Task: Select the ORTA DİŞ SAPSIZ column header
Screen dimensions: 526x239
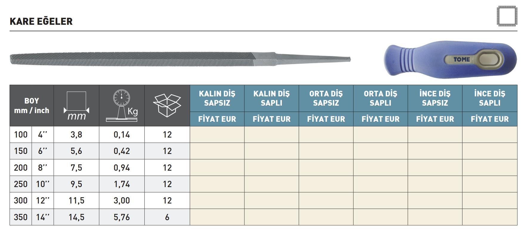Action: tap(326, 98)
